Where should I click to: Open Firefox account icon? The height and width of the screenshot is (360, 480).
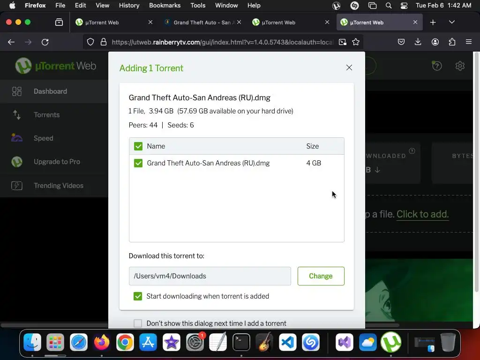click(435, 42)
